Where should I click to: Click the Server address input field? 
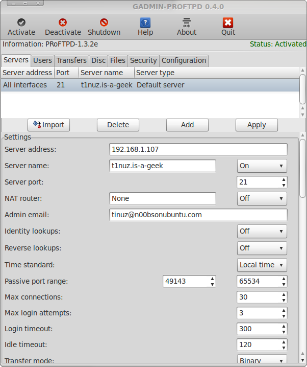(x=198, y=149)
